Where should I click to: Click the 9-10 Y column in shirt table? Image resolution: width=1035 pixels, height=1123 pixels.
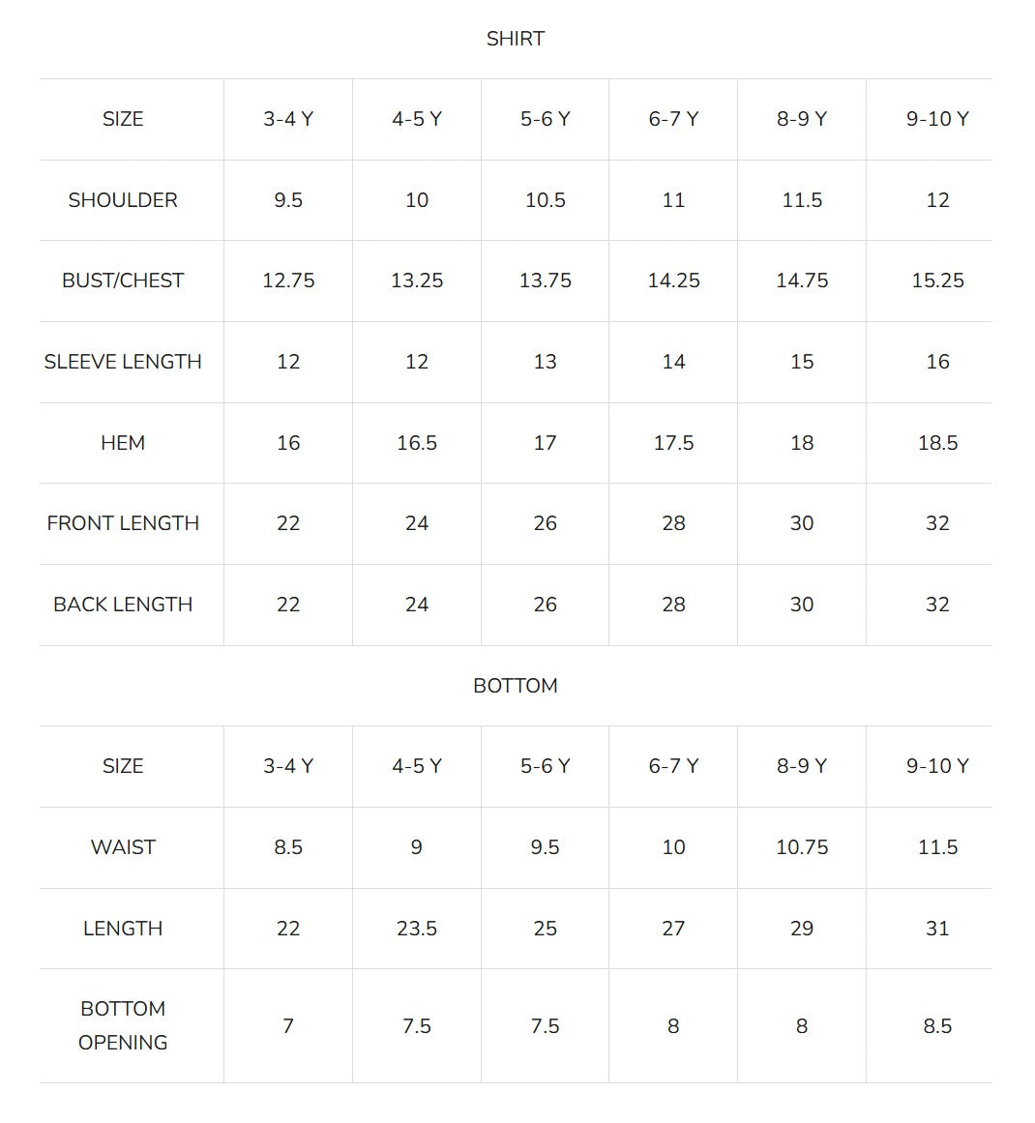(x=937, y=119)
